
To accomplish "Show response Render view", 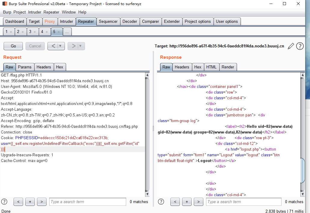I will coord(228,67).
